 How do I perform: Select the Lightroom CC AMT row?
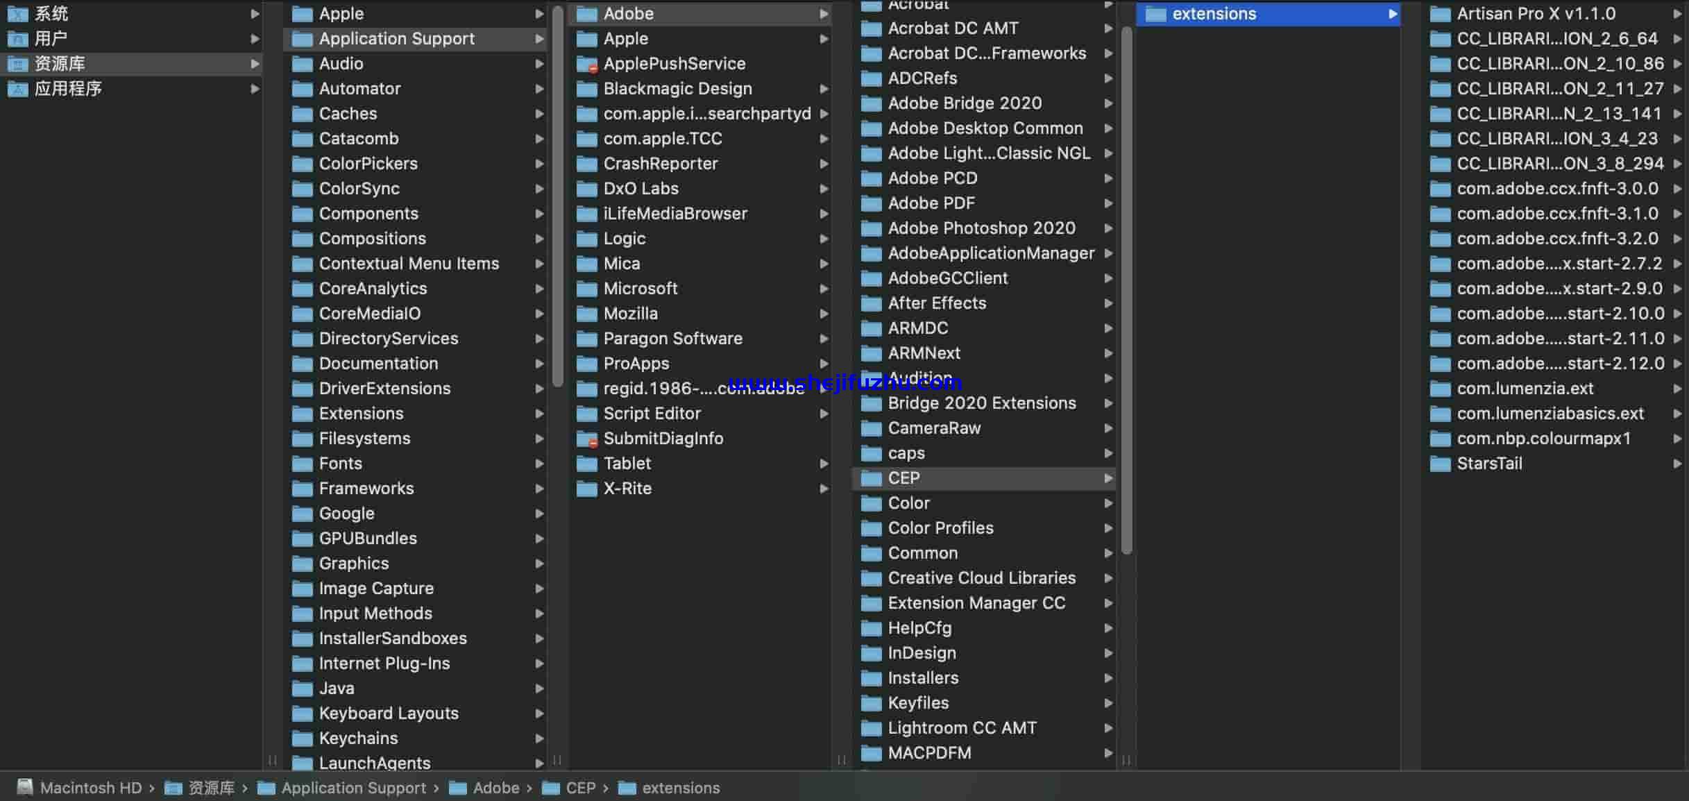pos(985,728)
